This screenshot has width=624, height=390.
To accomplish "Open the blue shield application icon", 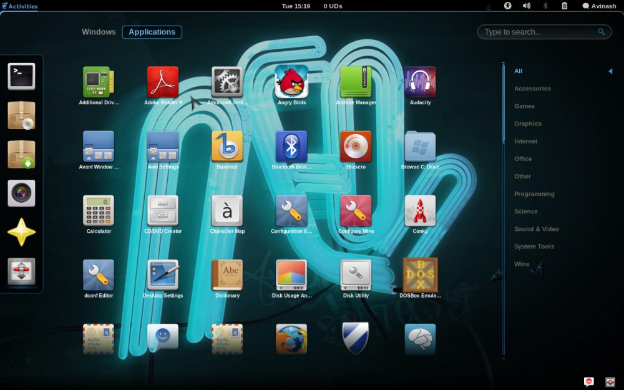I will coord(356,338).
